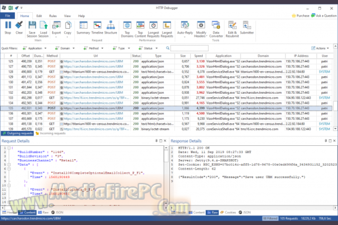Screen dimensions: 338x225
Task: Open the Status quick filter dropdown
Action: pyautogui.click(x=148, y=48)
